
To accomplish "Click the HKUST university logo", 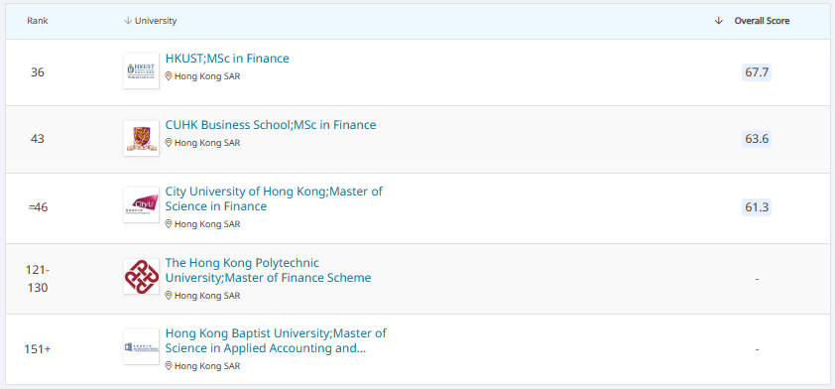I will [141, 70].
